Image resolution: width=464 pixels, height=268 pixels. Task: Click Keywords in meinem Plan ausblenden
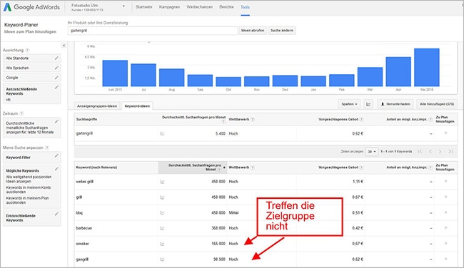[x=27, y=200]
